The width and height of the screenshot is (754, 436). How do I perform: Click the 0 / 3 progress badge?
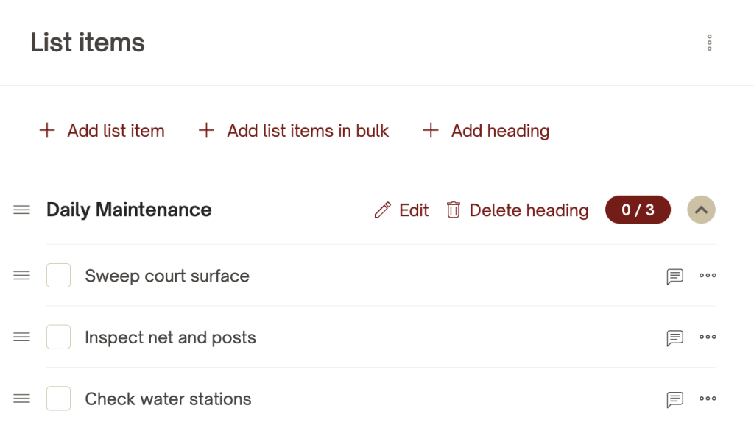(638, 210)
